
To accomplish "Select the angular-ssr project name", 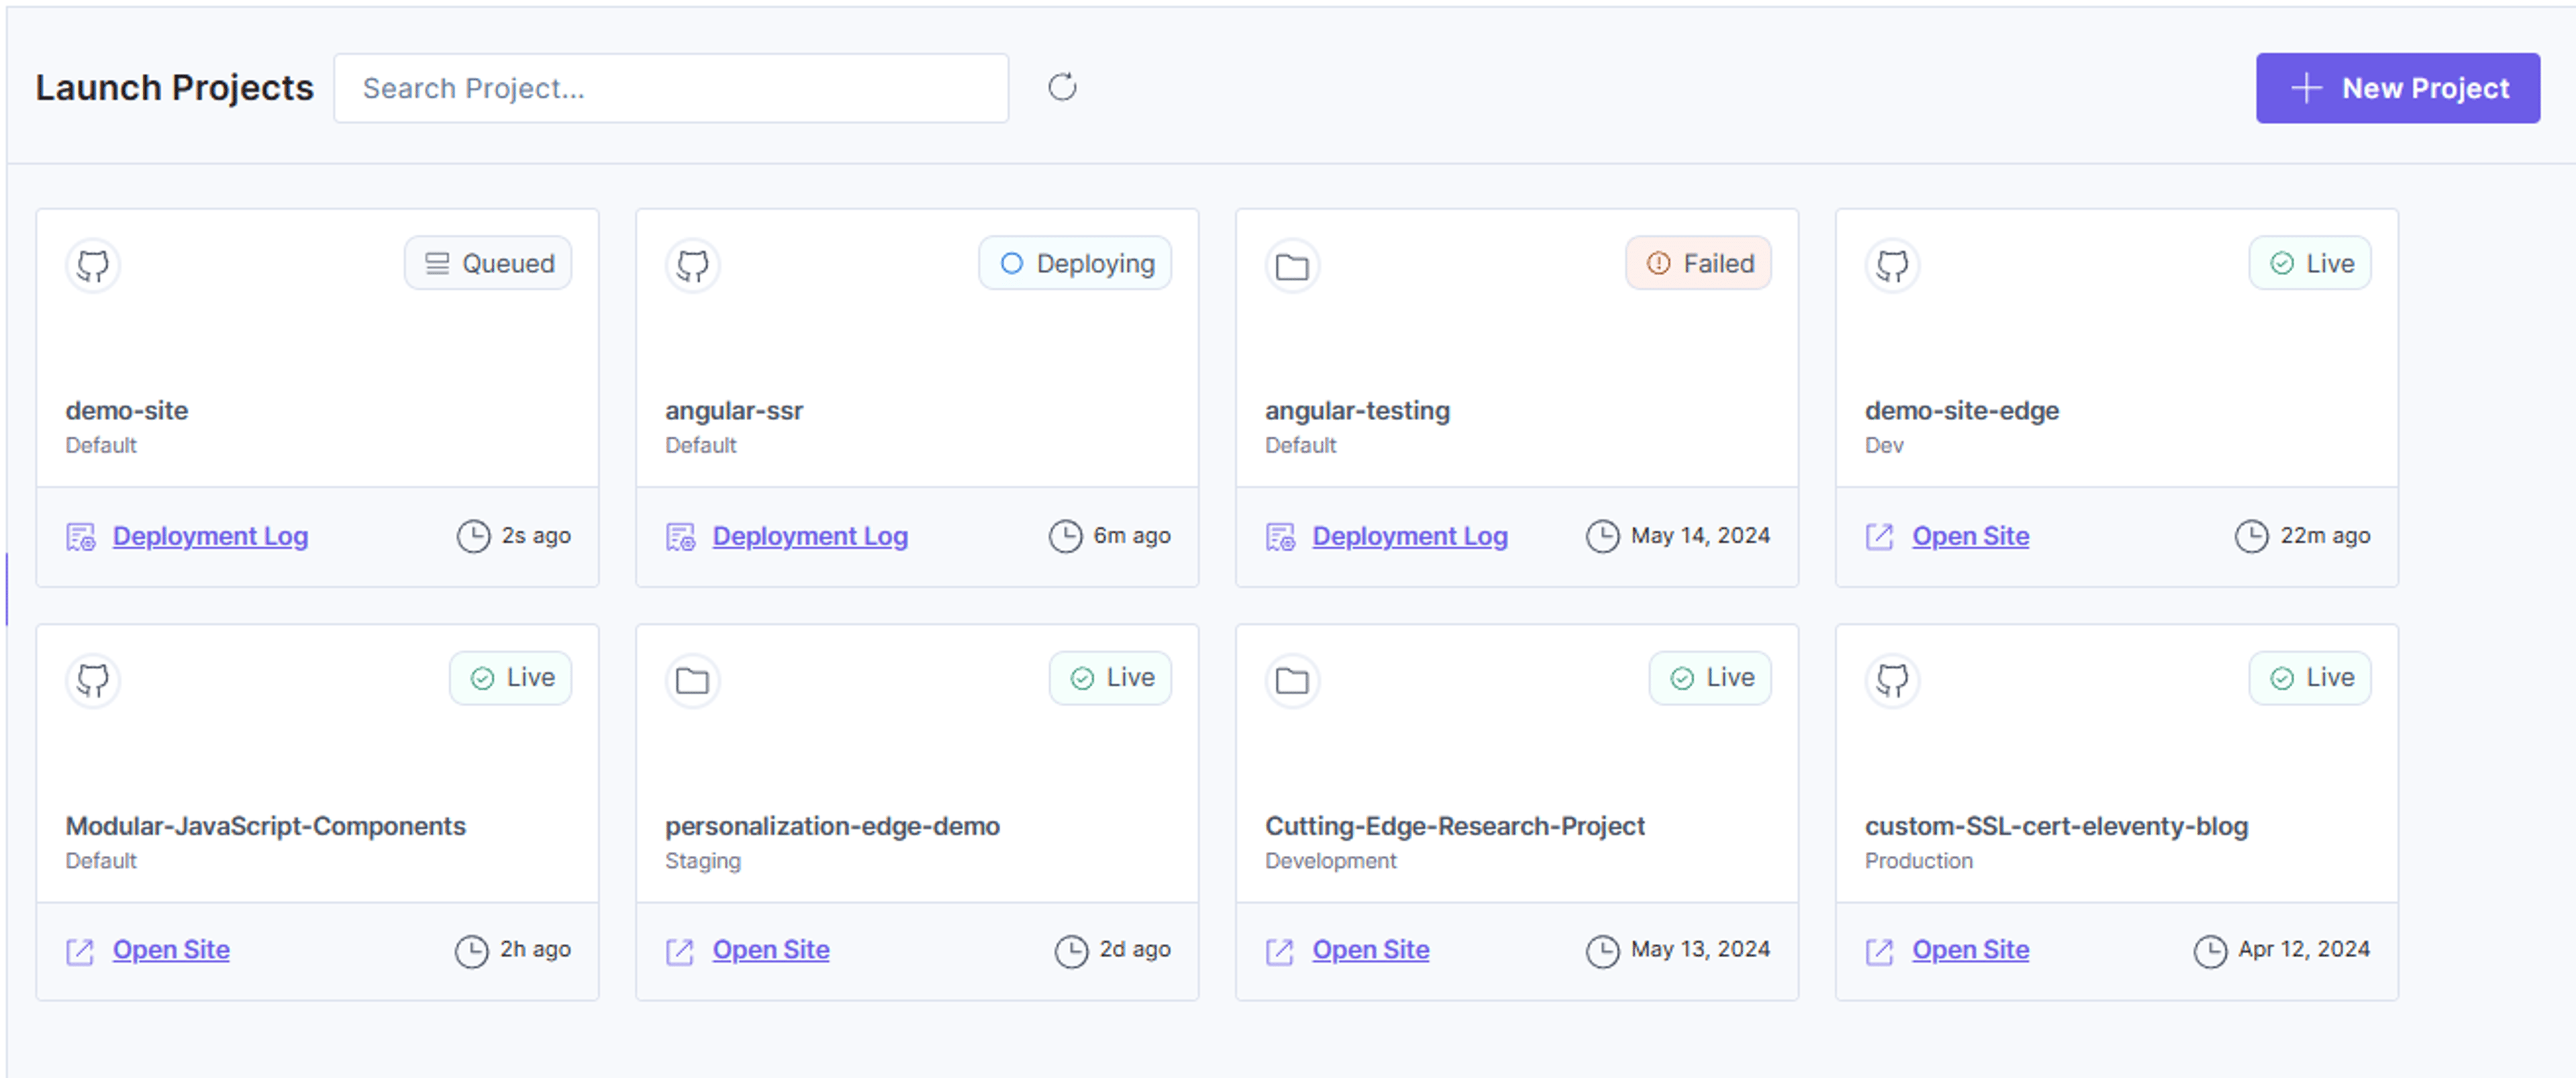I will pos(734,411).
